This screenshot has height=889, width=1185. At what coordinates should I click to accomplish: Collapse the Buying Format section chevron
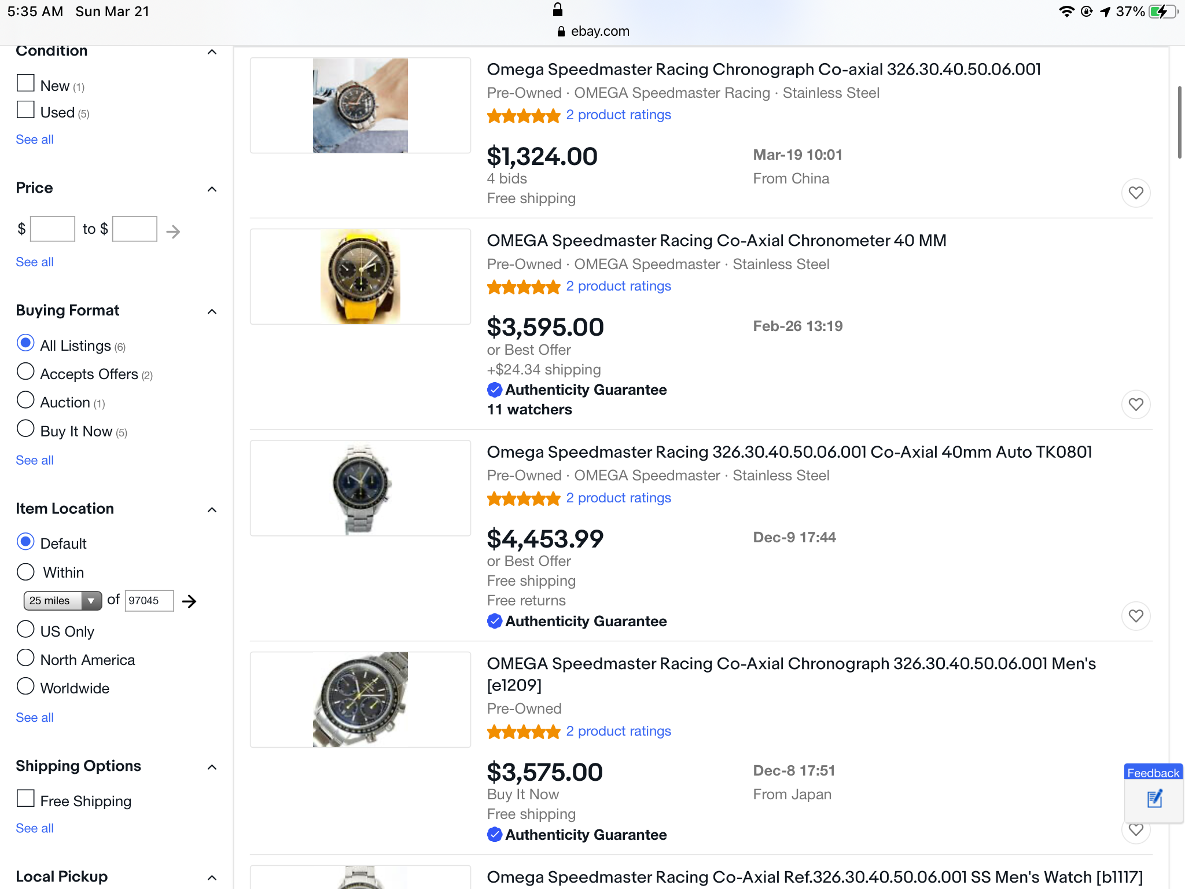[x=212, y=312]
